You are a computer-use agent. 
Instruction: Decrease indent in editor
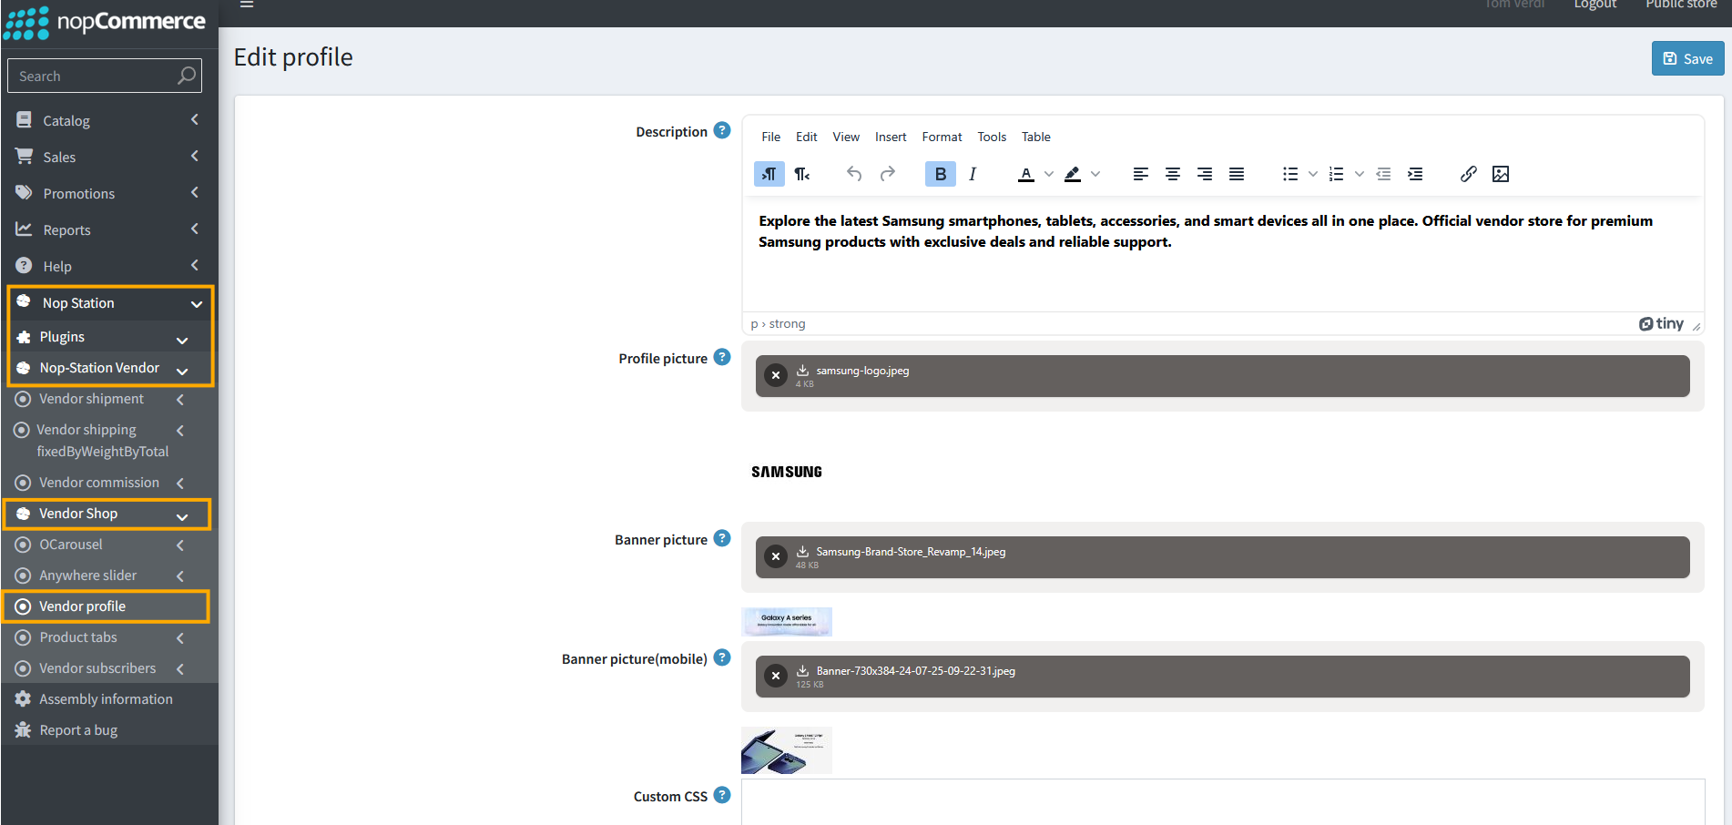coord(1383,174)
